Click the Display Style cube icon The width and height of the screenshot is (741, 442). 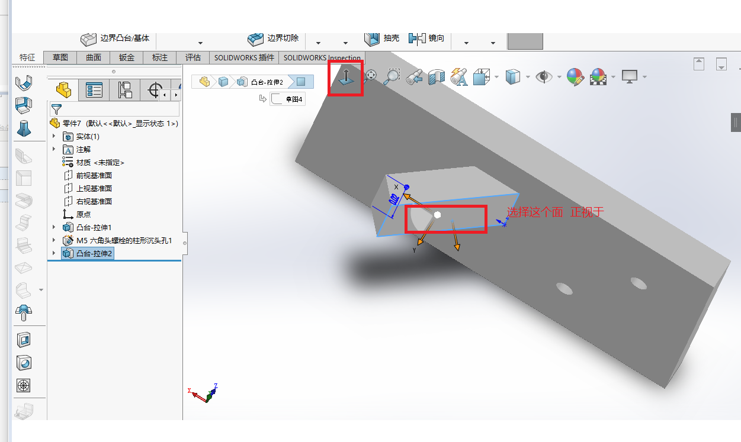513,76
